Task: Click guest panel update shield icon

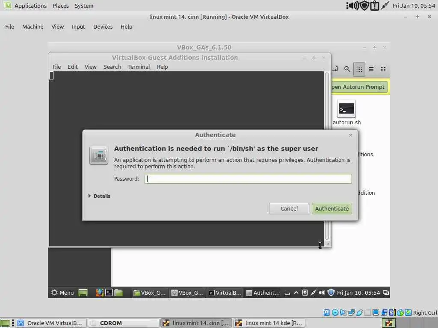Action: 331,293
